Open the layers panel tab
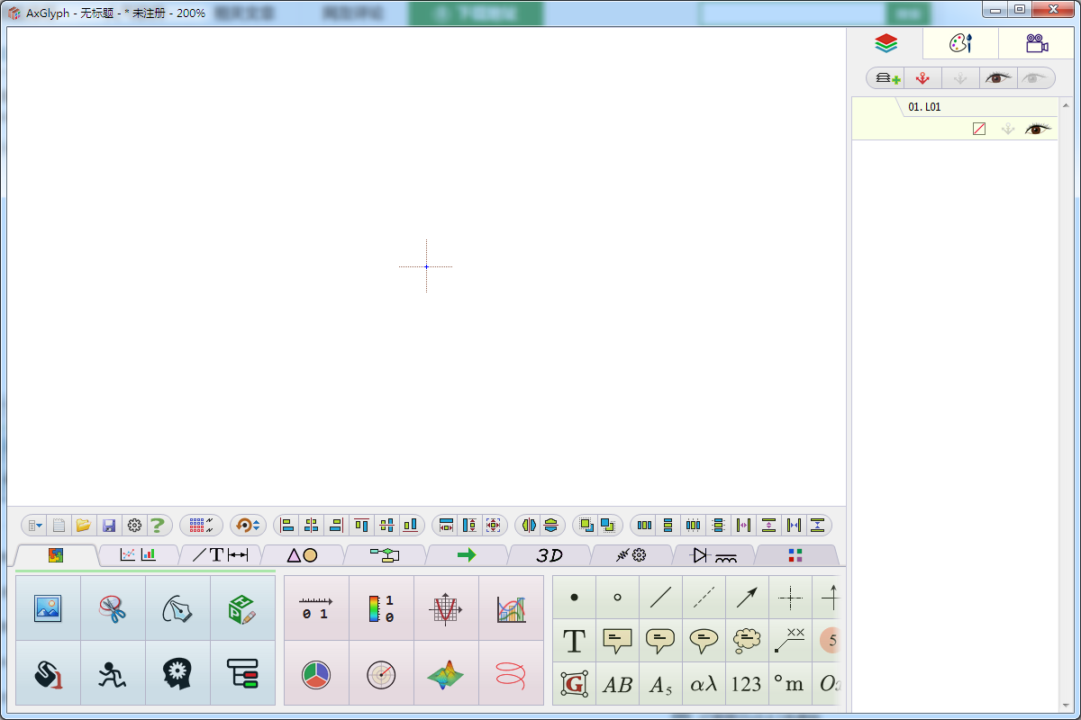The image size is (1081, 720). [886, 43]
